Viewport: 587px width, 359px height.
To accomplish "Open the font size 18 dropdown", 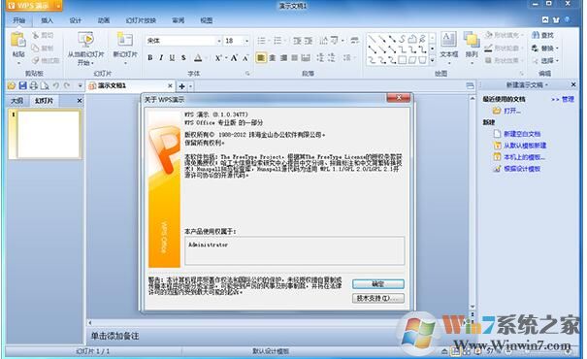I will click(246, 41).
